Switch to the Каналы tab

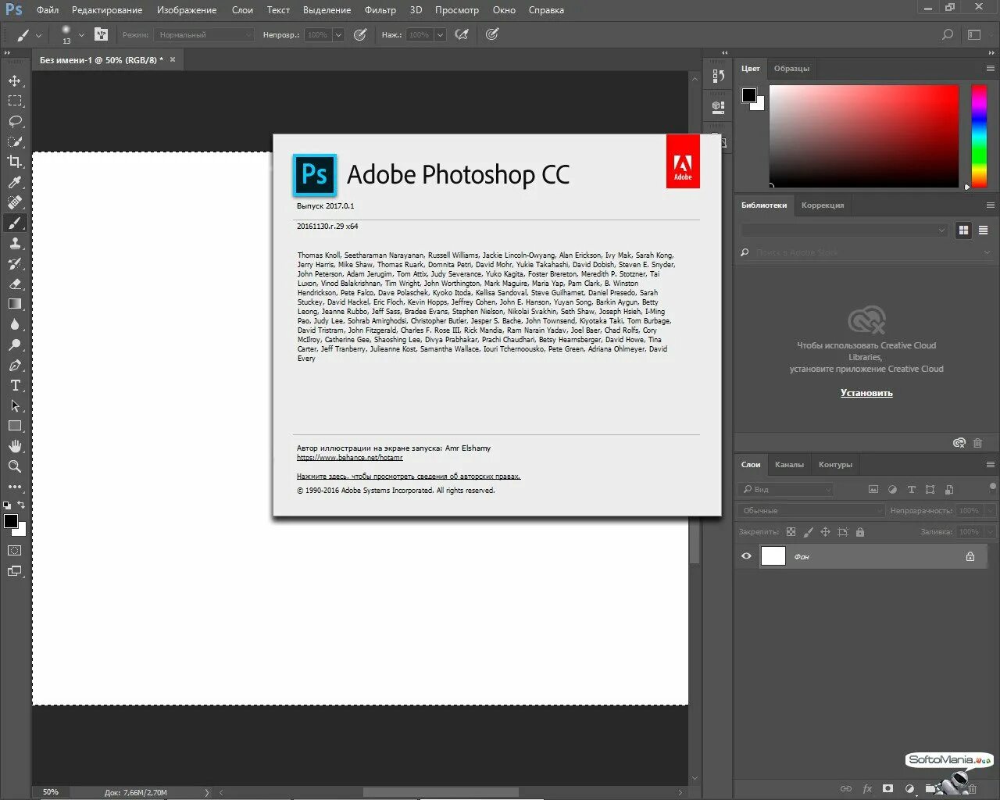click(x=789, y=464)
